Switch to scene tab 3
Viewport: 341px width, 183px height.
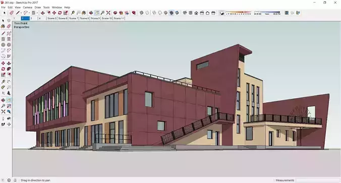(x=34, y=19)
